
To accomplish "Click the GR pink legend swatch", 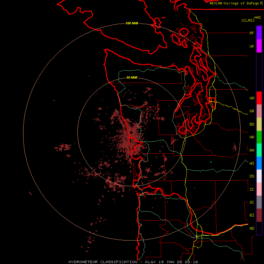I will [x=259, y=111].
